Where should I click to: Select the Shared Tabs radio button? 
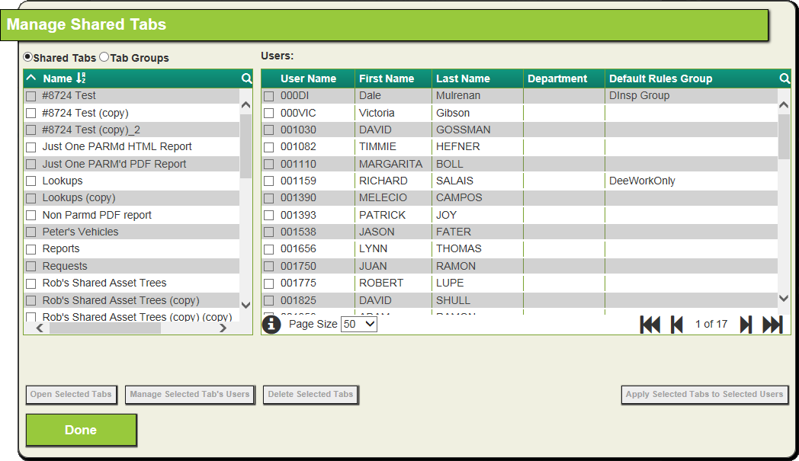(28, 57)
